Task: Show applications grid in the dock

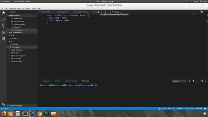Action: (x=204, y=114)
